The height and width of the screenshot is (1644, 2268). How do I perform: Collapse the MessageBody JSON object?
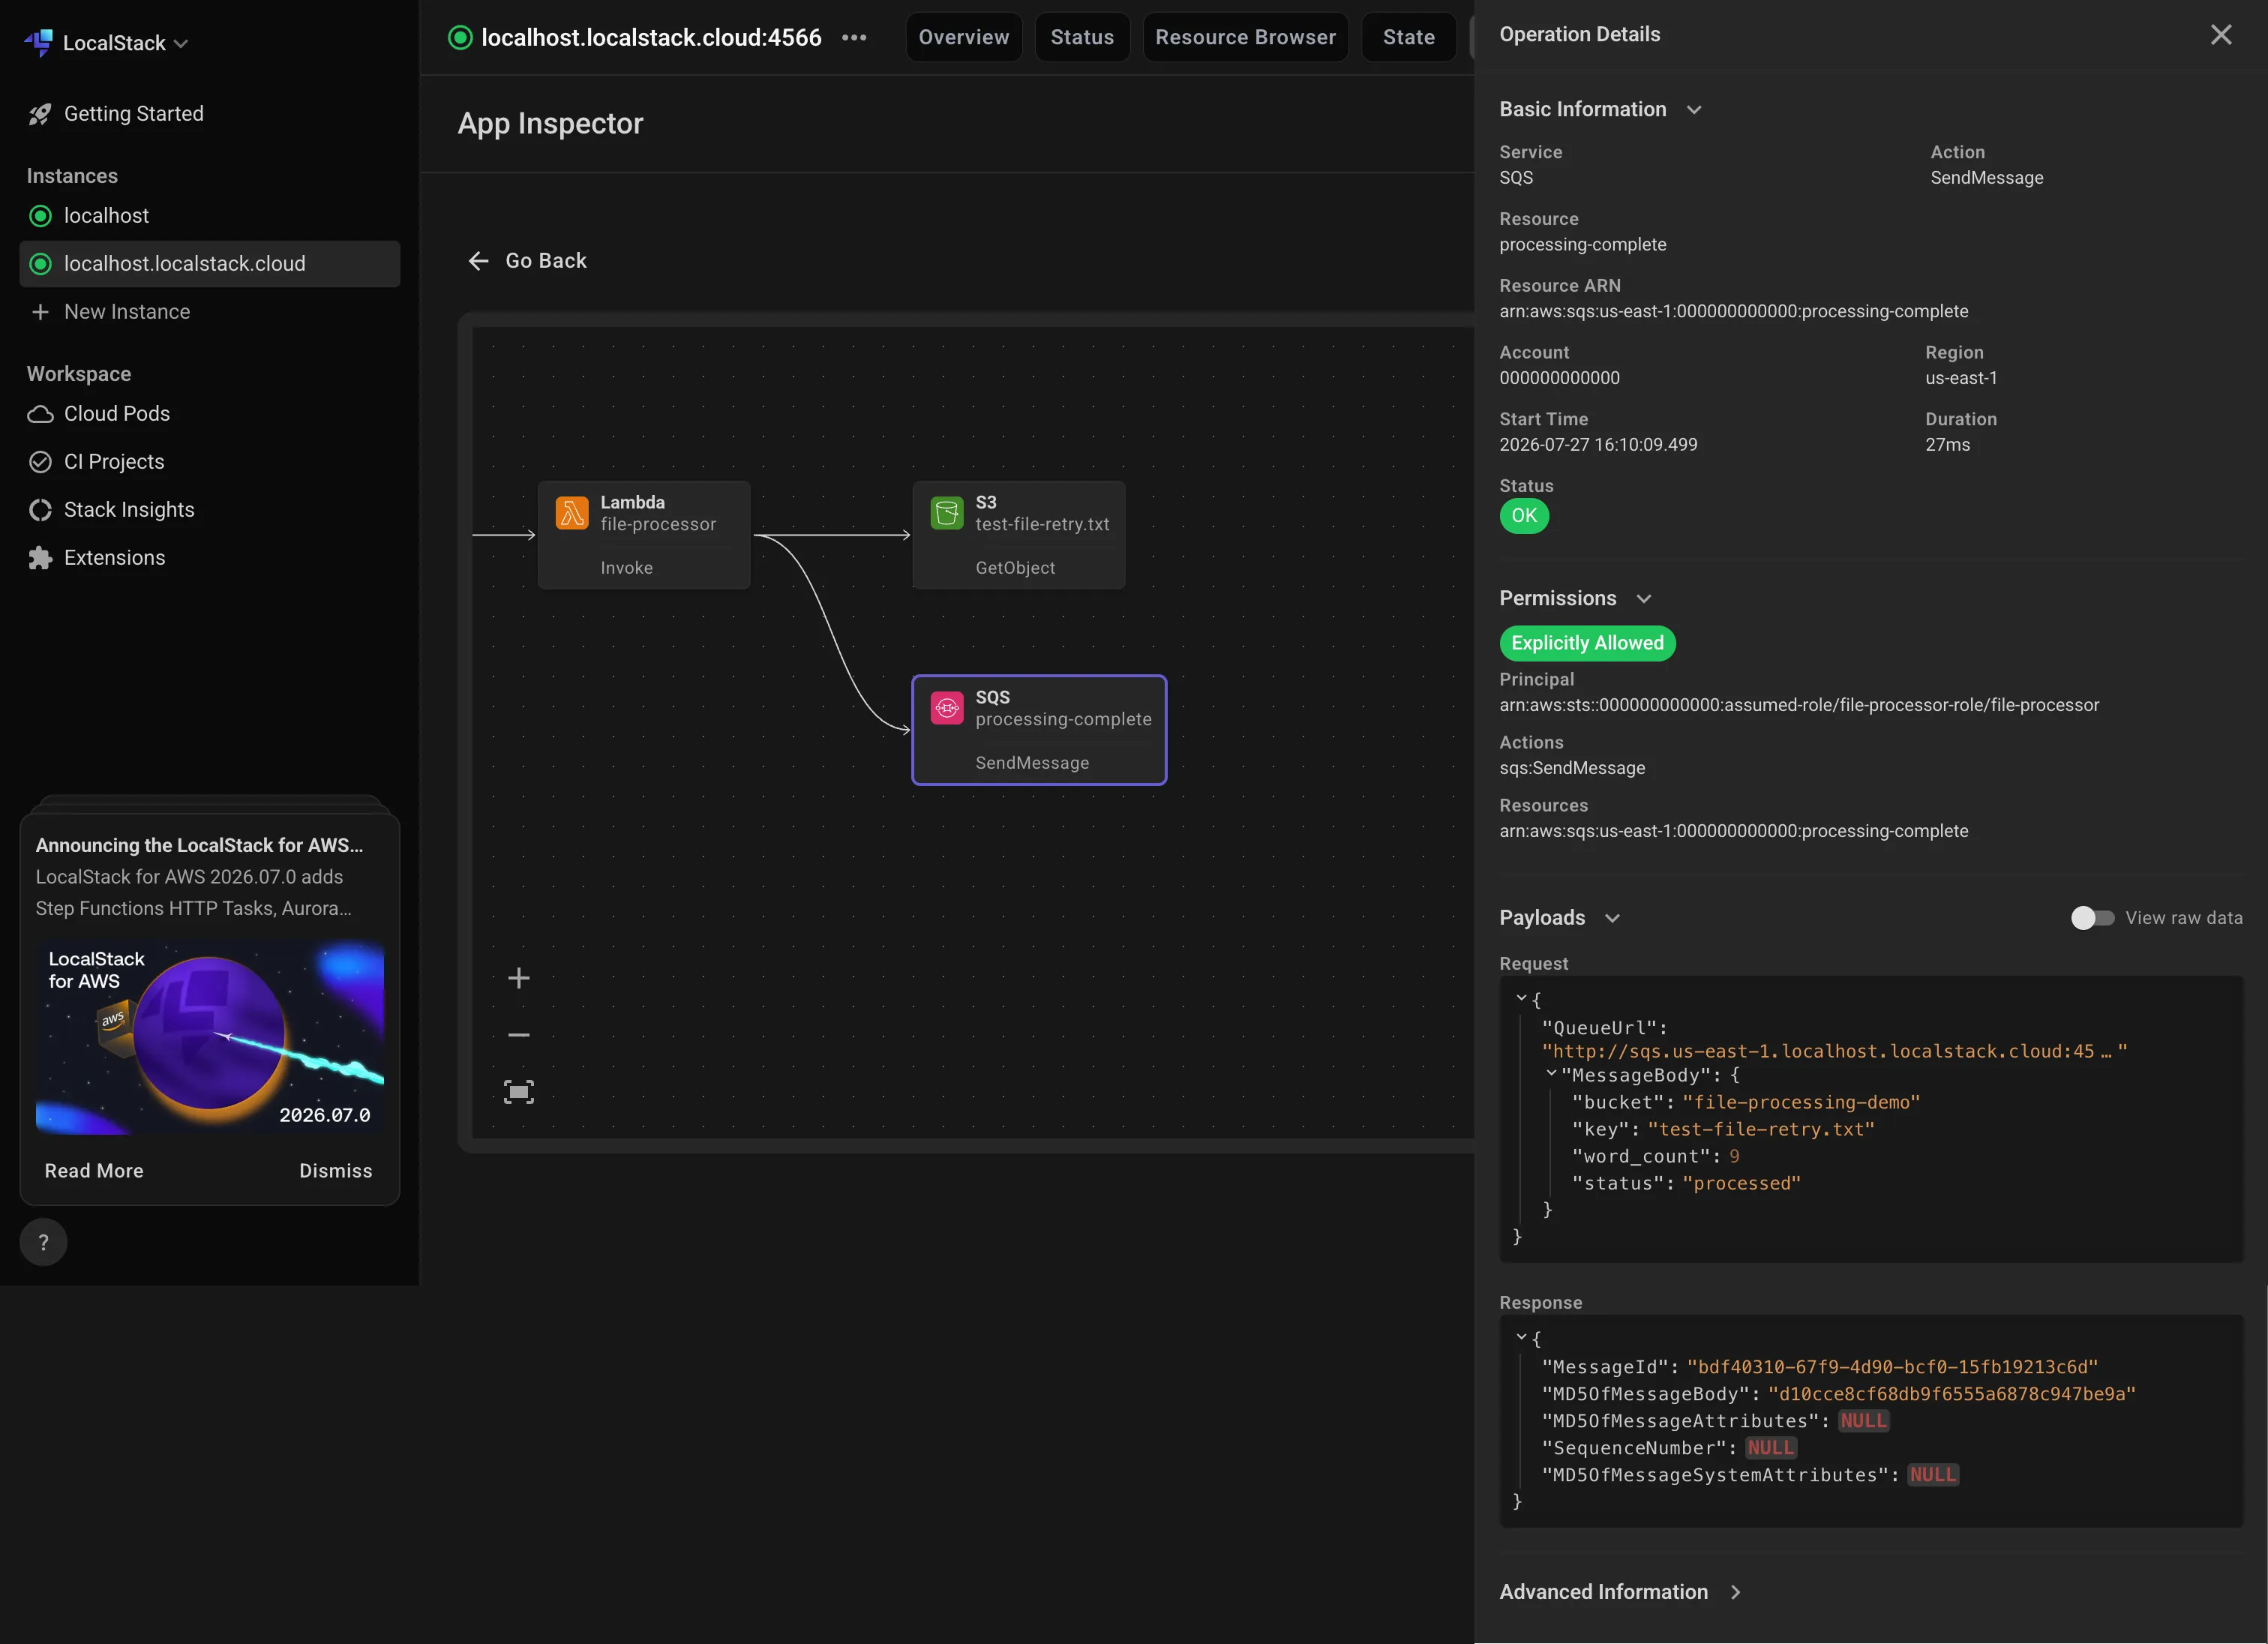(x=1551, y=1074)
